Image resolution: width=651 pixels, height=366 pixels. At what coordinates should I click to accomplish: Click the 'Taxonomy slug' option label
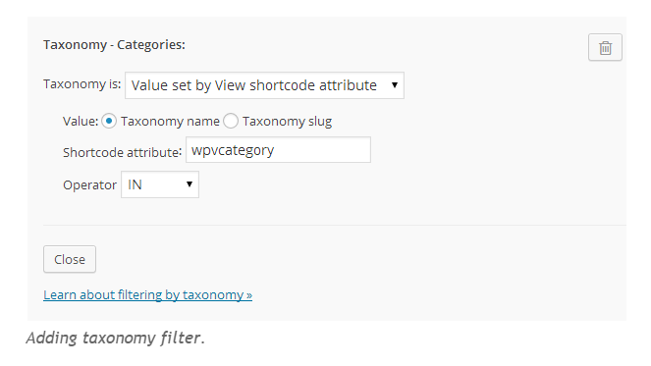click(x=287, y=121)
